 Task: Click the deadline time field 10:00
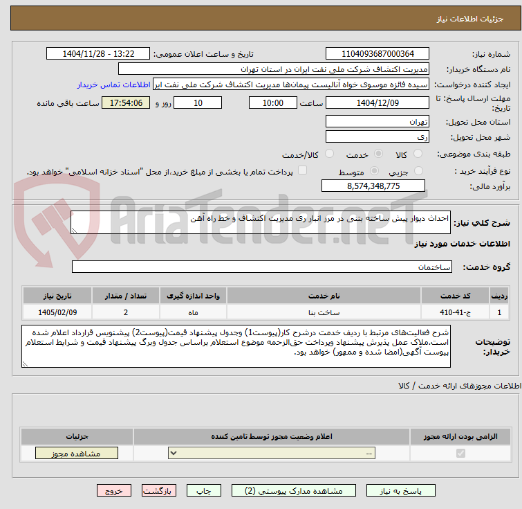[272, 102]
